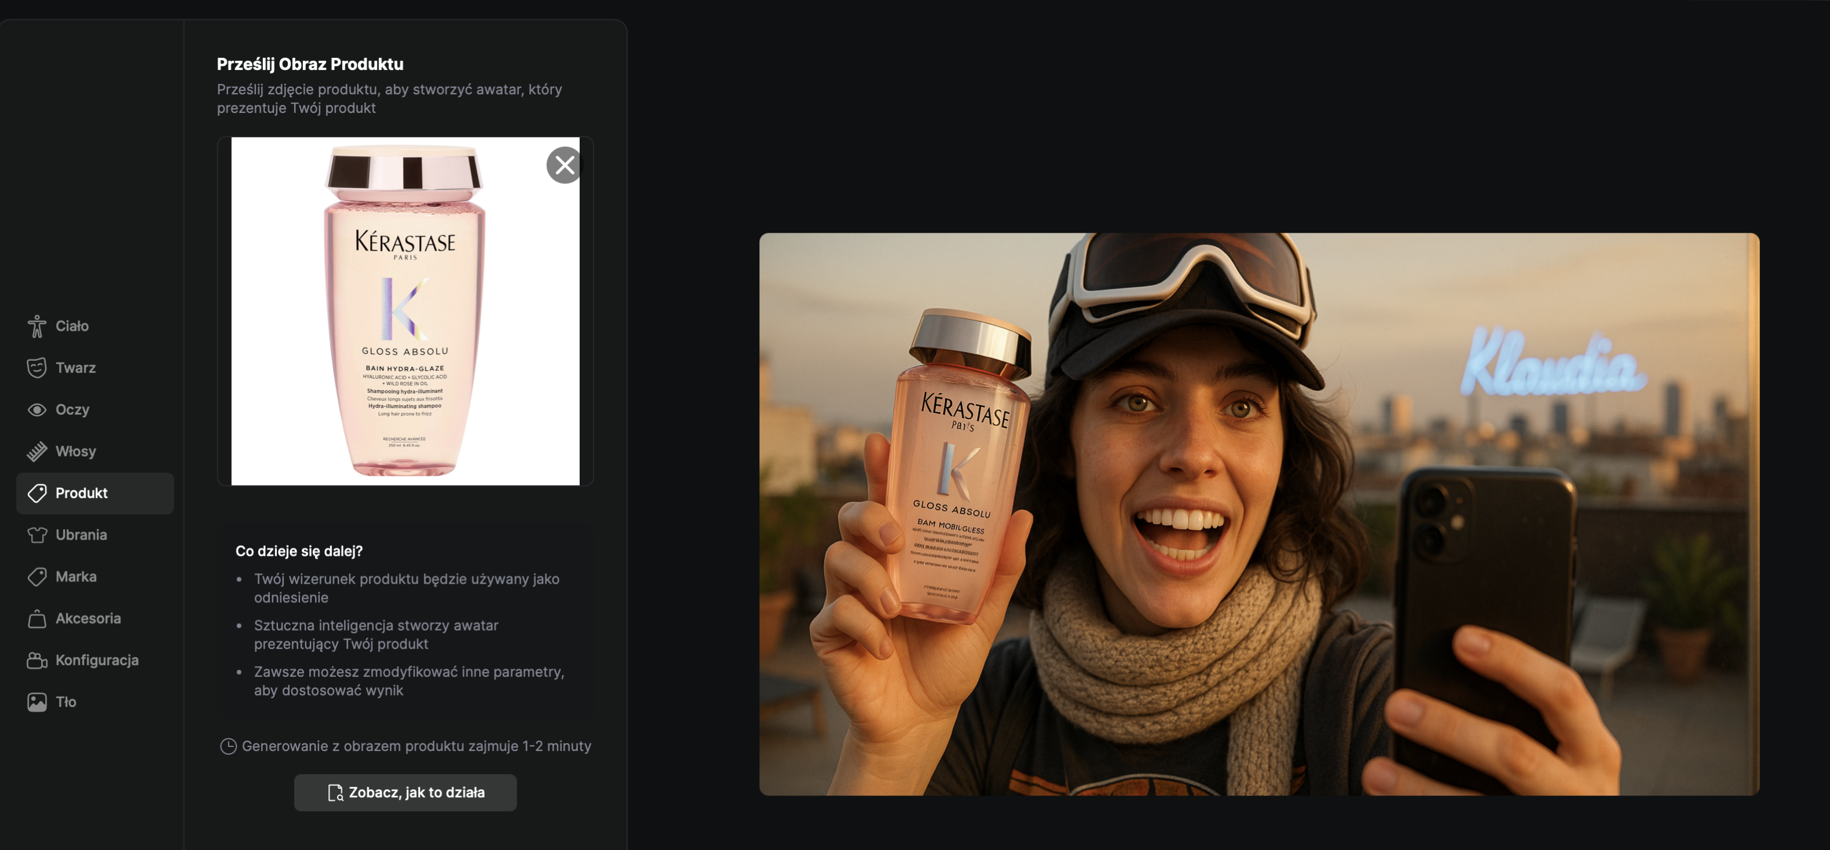Click the Twarz face mask icon
Image resolution: width=1830 pixels, height=850 pixels.
coord(37,368)
